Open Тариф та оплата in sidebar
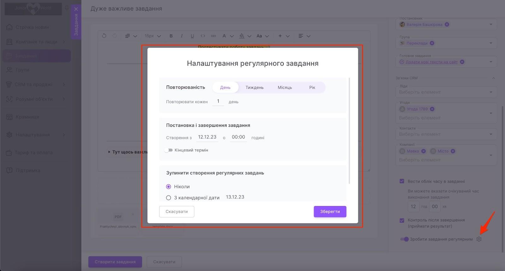The width and height of the screenshot is (505, 271). 33,153
